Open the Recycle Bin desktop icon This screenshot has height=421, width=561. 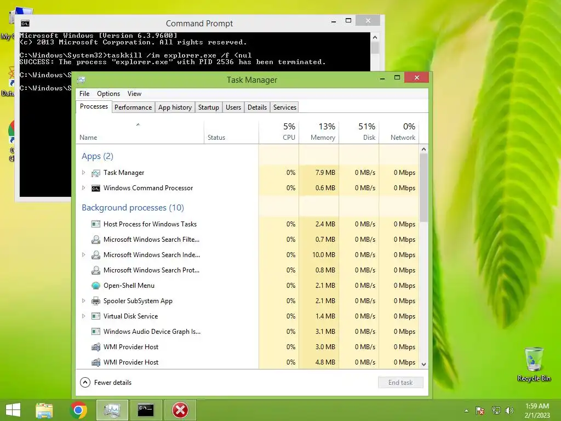(x=534, y=364)
